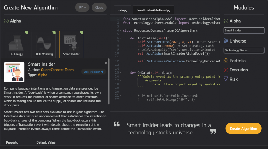The image size is (268, 149).
Task: Click the Property column header
Action: pyautogui.click(x=12, y=142)
